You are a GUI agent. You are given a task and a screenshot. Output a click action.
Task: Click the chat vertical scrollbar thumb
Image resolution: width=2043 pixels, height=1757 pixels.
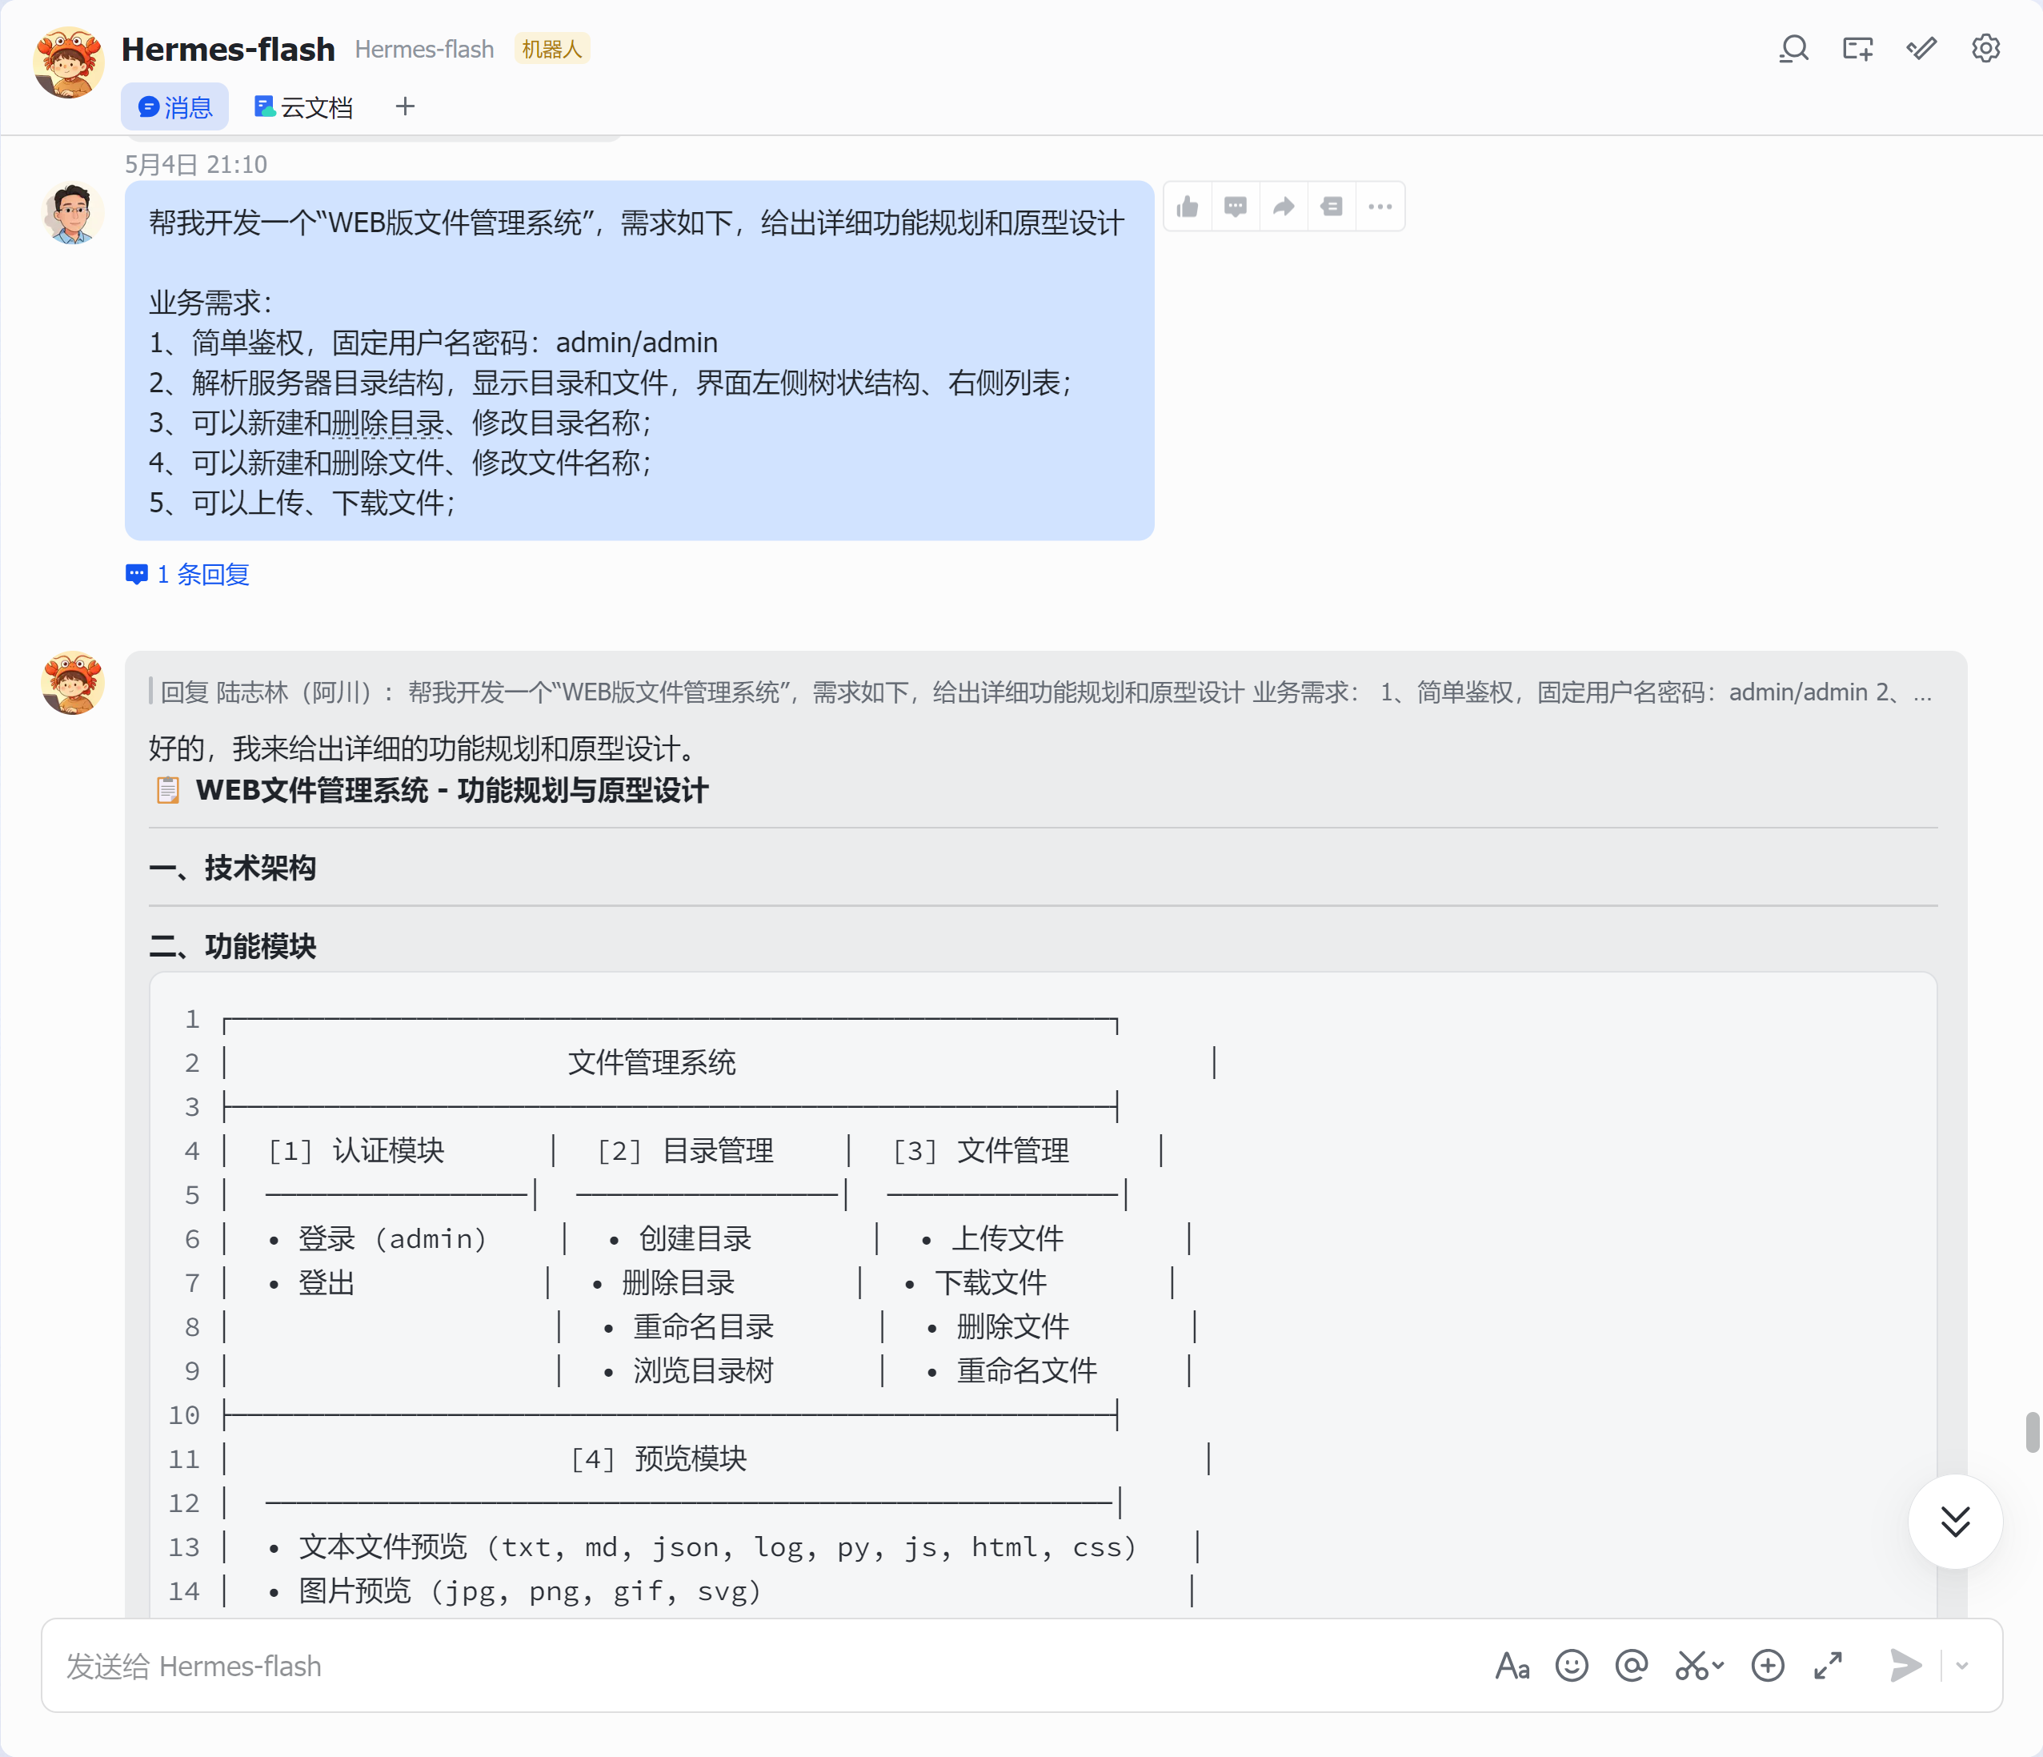[2032, 1433]
